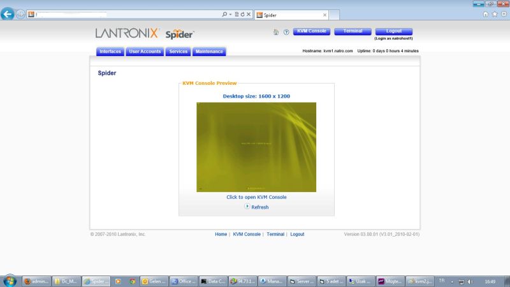
Task: Open the Maintenance tab
Action: [209, 52]
